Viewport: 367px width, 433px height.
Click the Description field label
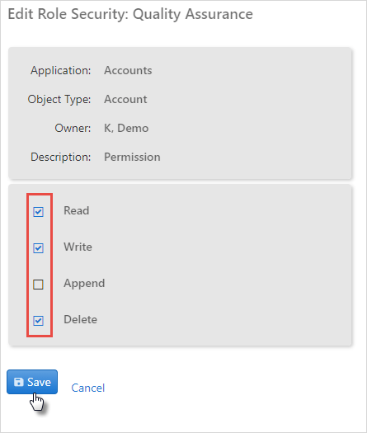click(61, 158)
